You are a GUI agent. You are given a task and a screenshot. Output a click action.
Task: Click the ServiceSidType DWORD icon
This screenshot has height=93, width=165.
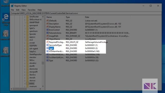[x=47, y=45]
